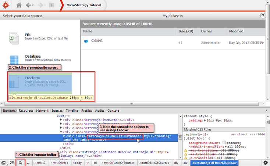Click the Forward arrow icon
The image size is (270, 166).
tap(40, 5)
